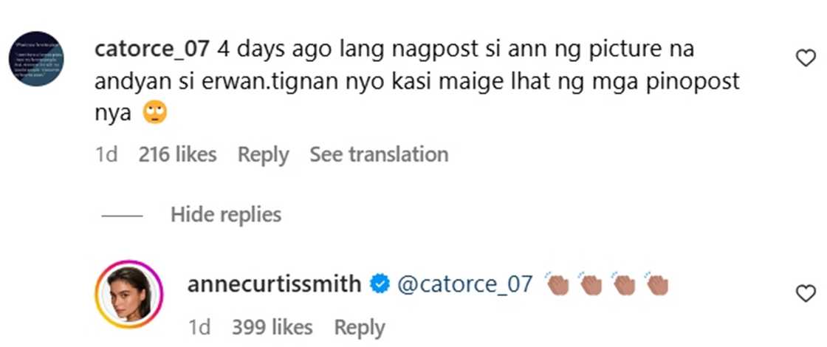Reply to annecurtissmith's comment

[359, 327]
